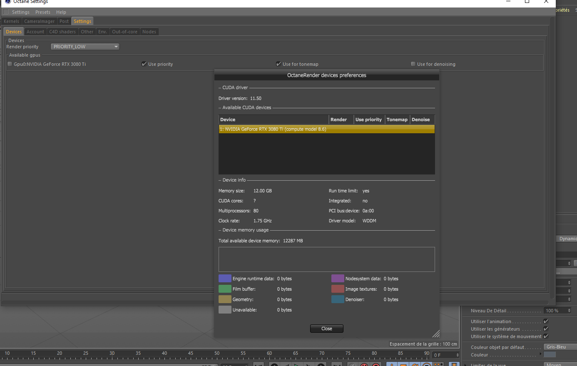Image resolution: width=577 pixels, height=366 pixels.
Task: Toggle the Use for tonemap checkbox
Action: [279, 64]
